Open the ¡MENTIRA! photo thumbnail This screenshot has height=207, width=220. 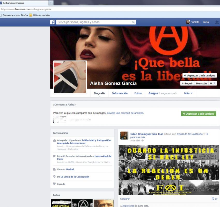[x=61, y=203]
